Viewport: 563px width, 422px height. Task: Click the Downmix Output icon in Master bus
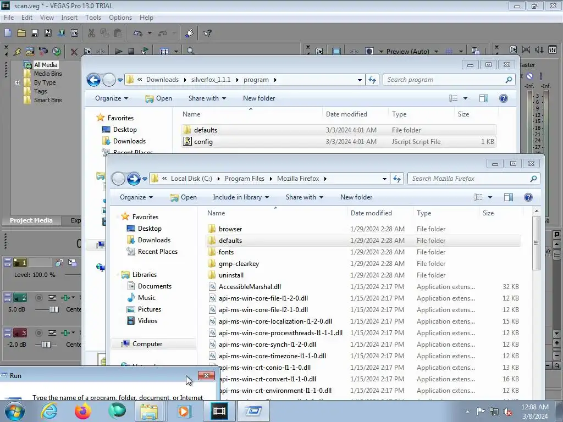coord(526,50)
